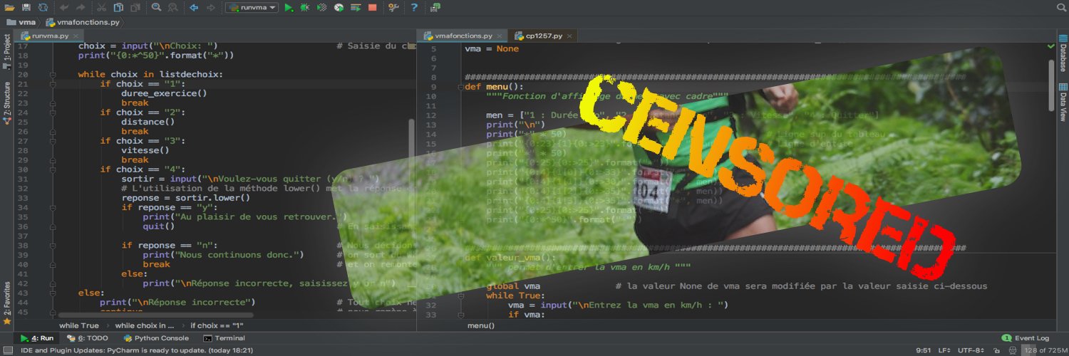Image resolution: width=1069 pixels, height=356 pixels.
Task: Collapse the 'if vma:' block at line 33
Action: click(460, 315)
